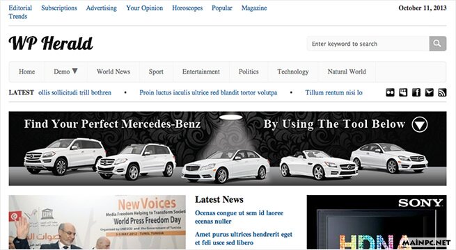Image resolution: width=456 pixels, height=250 pixels.
Task: Open the World Press Freedom Day photo
Action: [x=97, y=222]
